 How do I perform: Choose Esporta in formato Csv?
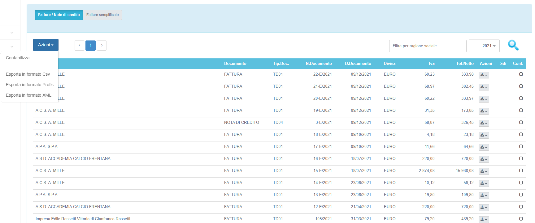pyautogui.click(x=28, y=74)
